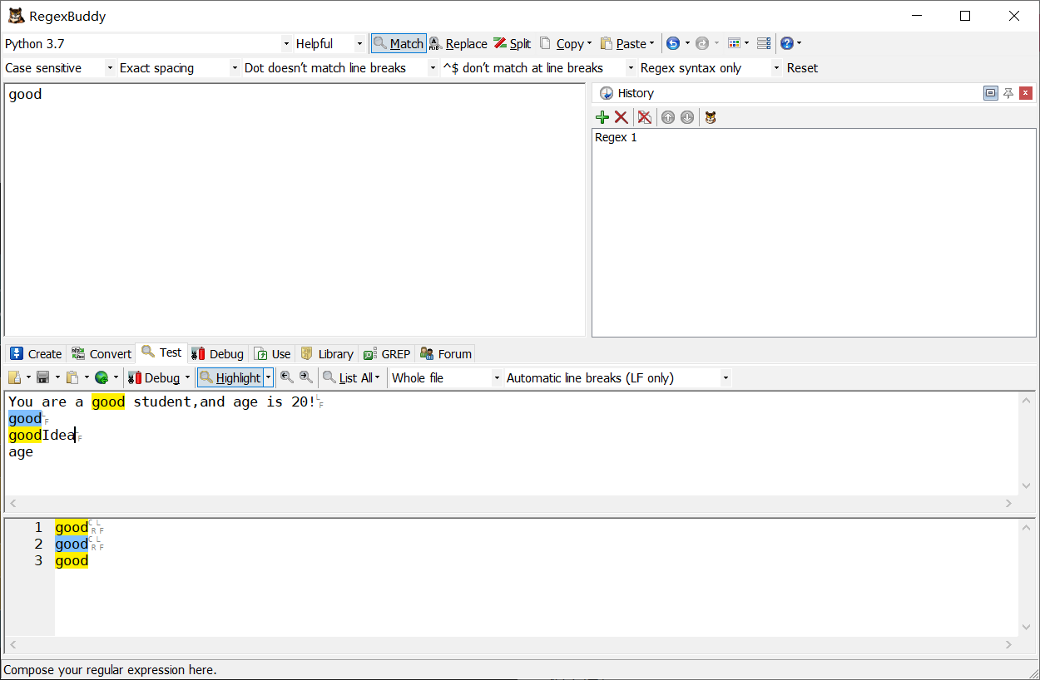Move regex down with the down arrow icon
Image resolution: width=1040 pixels, height=680 pixels.
(x=687, y=117)
